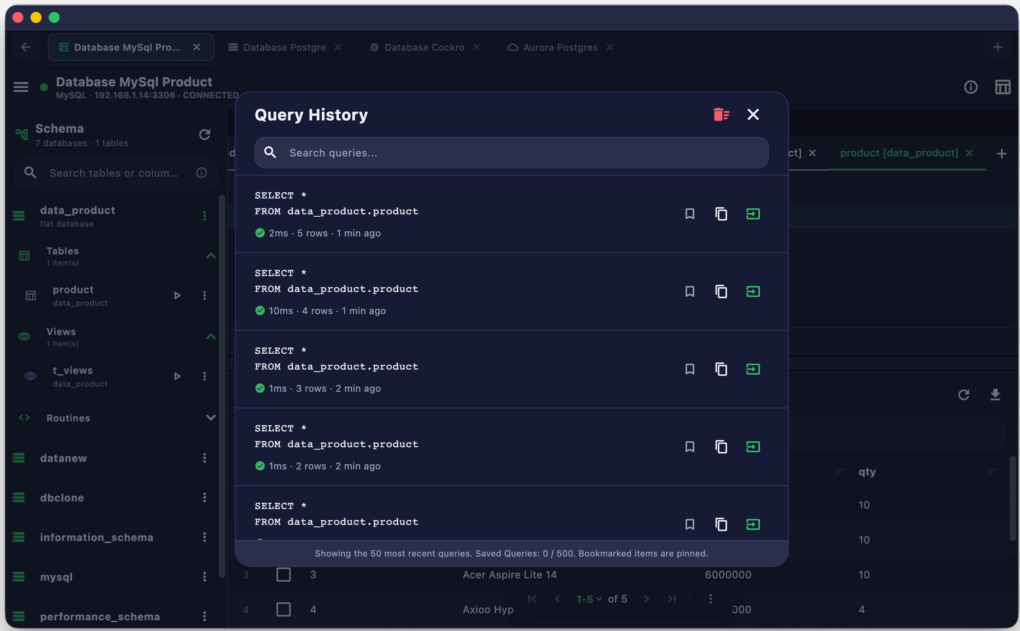Bookmark the 3 rows query
Screen dimensions: 1020x631
pos(689,369)
